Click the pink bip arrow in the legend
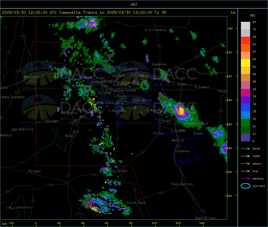268x227 pixels. tap(245, 171)
